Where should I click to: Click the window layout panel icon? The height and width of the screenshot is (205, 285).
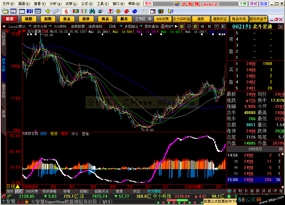153,11
